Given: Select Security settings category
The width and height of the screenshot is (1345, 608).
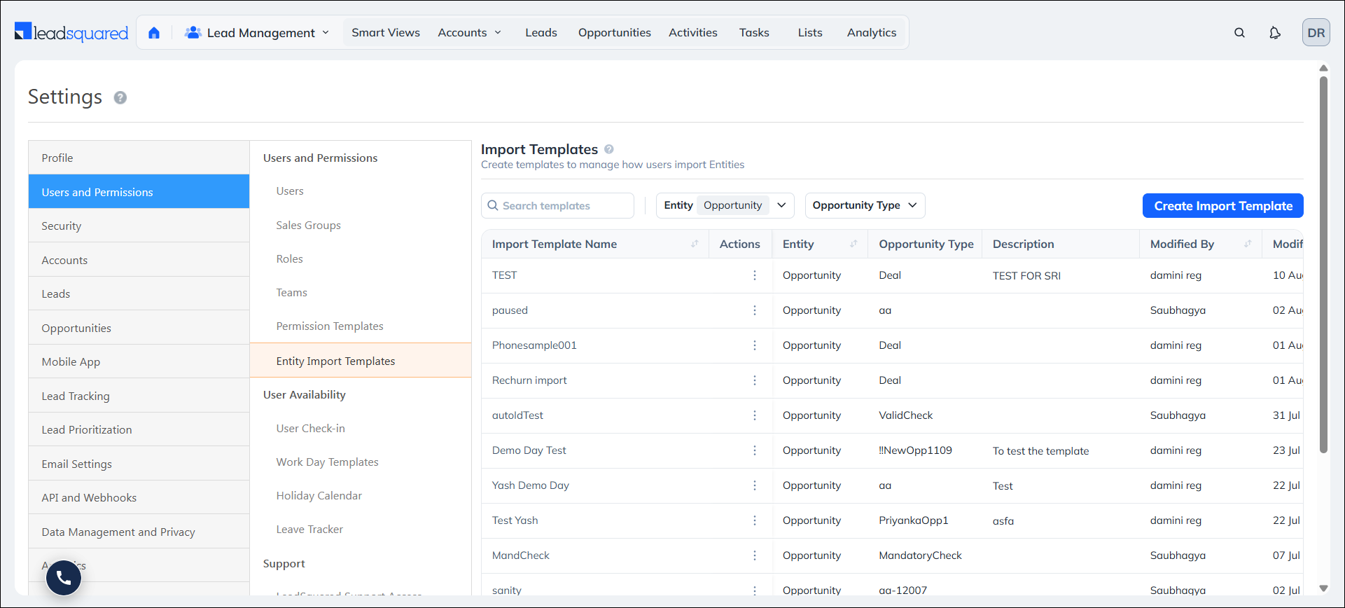Looking at the screenshot, I should (x=139, y=226).
